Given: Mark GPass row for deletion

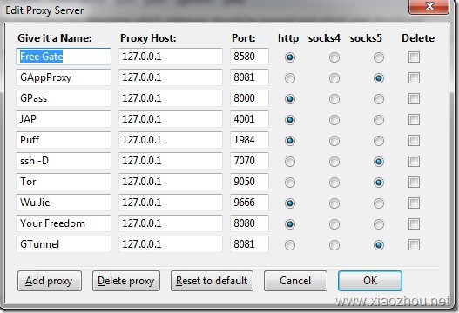Looking at the screenshot, I should point(414,99).
